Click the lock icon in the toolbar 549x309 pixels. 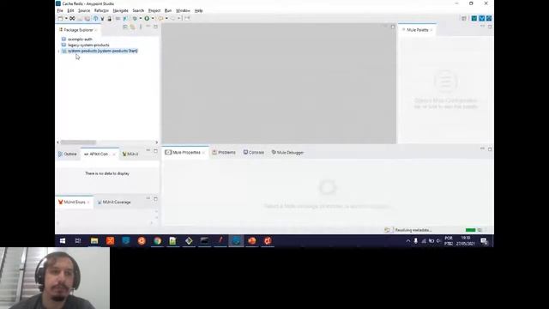109,18
